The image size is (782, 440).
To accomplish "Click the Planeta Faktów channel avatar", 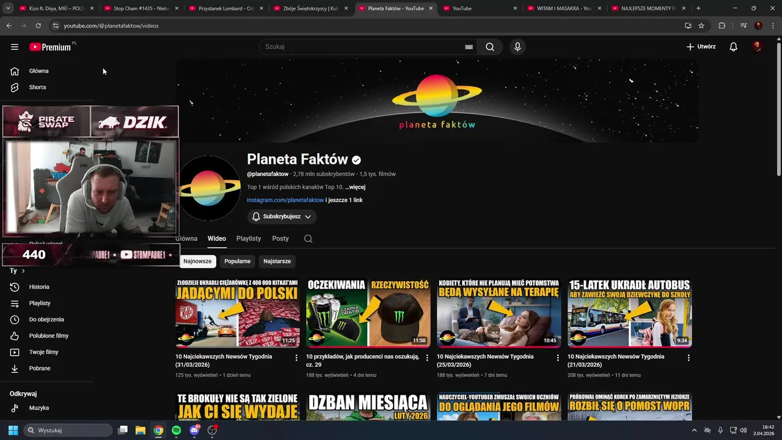I will click(x=208, y=188).
